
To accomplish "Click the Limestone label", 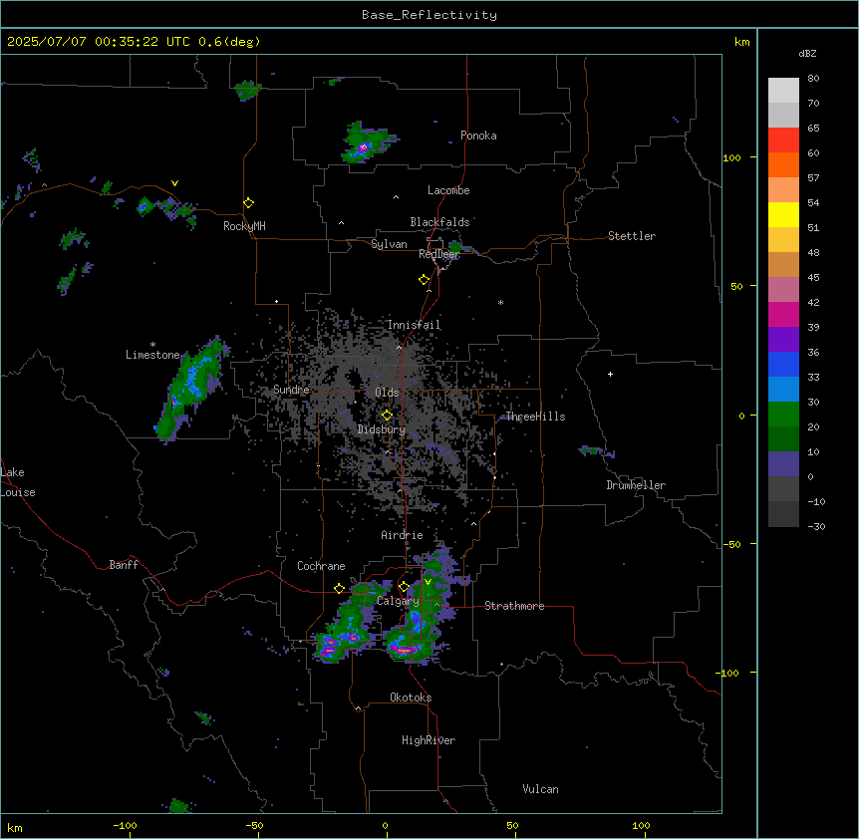I will click(152, 355).
